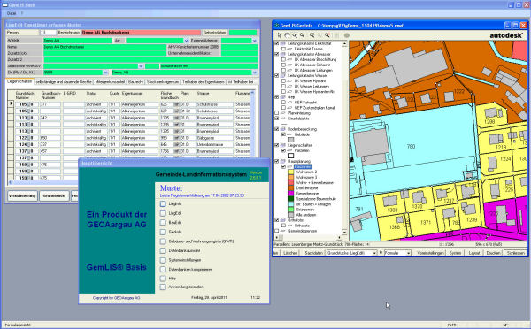Click the yellow Wohnzone 2 legend swatch
Viewport: 531px width, 329px height.
[290, 172]
